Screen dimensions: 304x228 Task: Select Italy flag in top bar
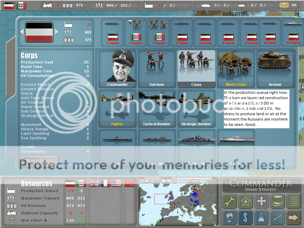click(21, 5)
